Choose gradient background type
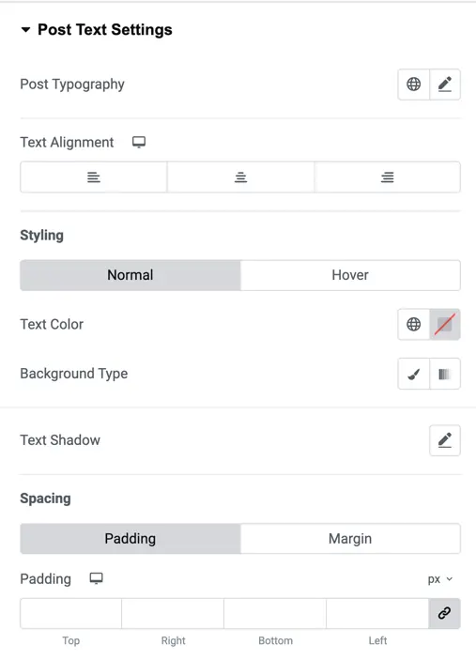 click(x=445, y=374)
